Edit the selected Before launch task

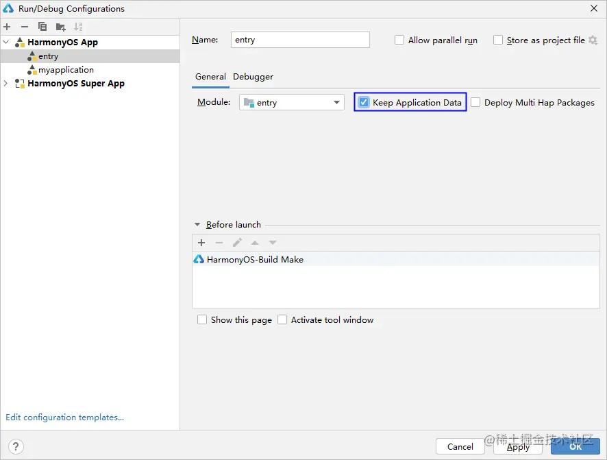click(237, 243)
